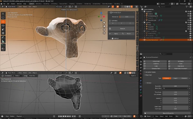Click the pan hand viewport icon
This screenshot has width=193, height=119.
(104, 26)
